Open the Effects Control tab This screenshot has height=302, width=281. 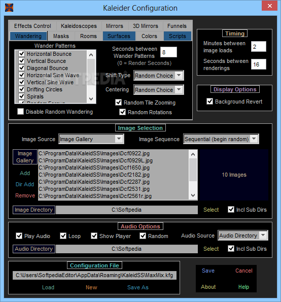pyautogui.click(x=32, y=26)
